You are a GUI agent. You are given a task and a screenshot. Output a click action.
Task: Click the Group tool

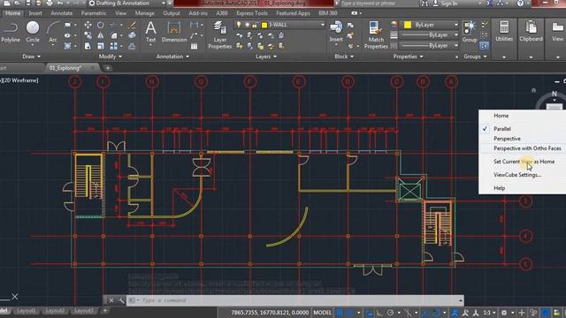click(x=470, y=32)
